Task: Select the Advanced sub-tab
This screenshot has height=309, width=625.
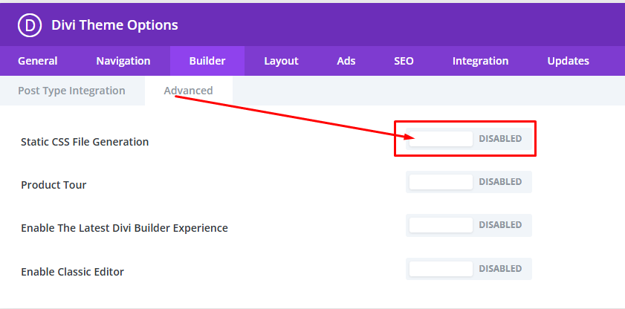Action: 188,91
